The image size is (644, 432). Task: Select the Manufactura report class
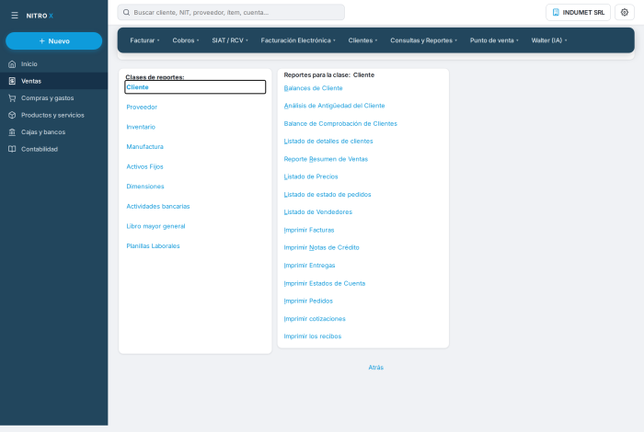(145, 146)
